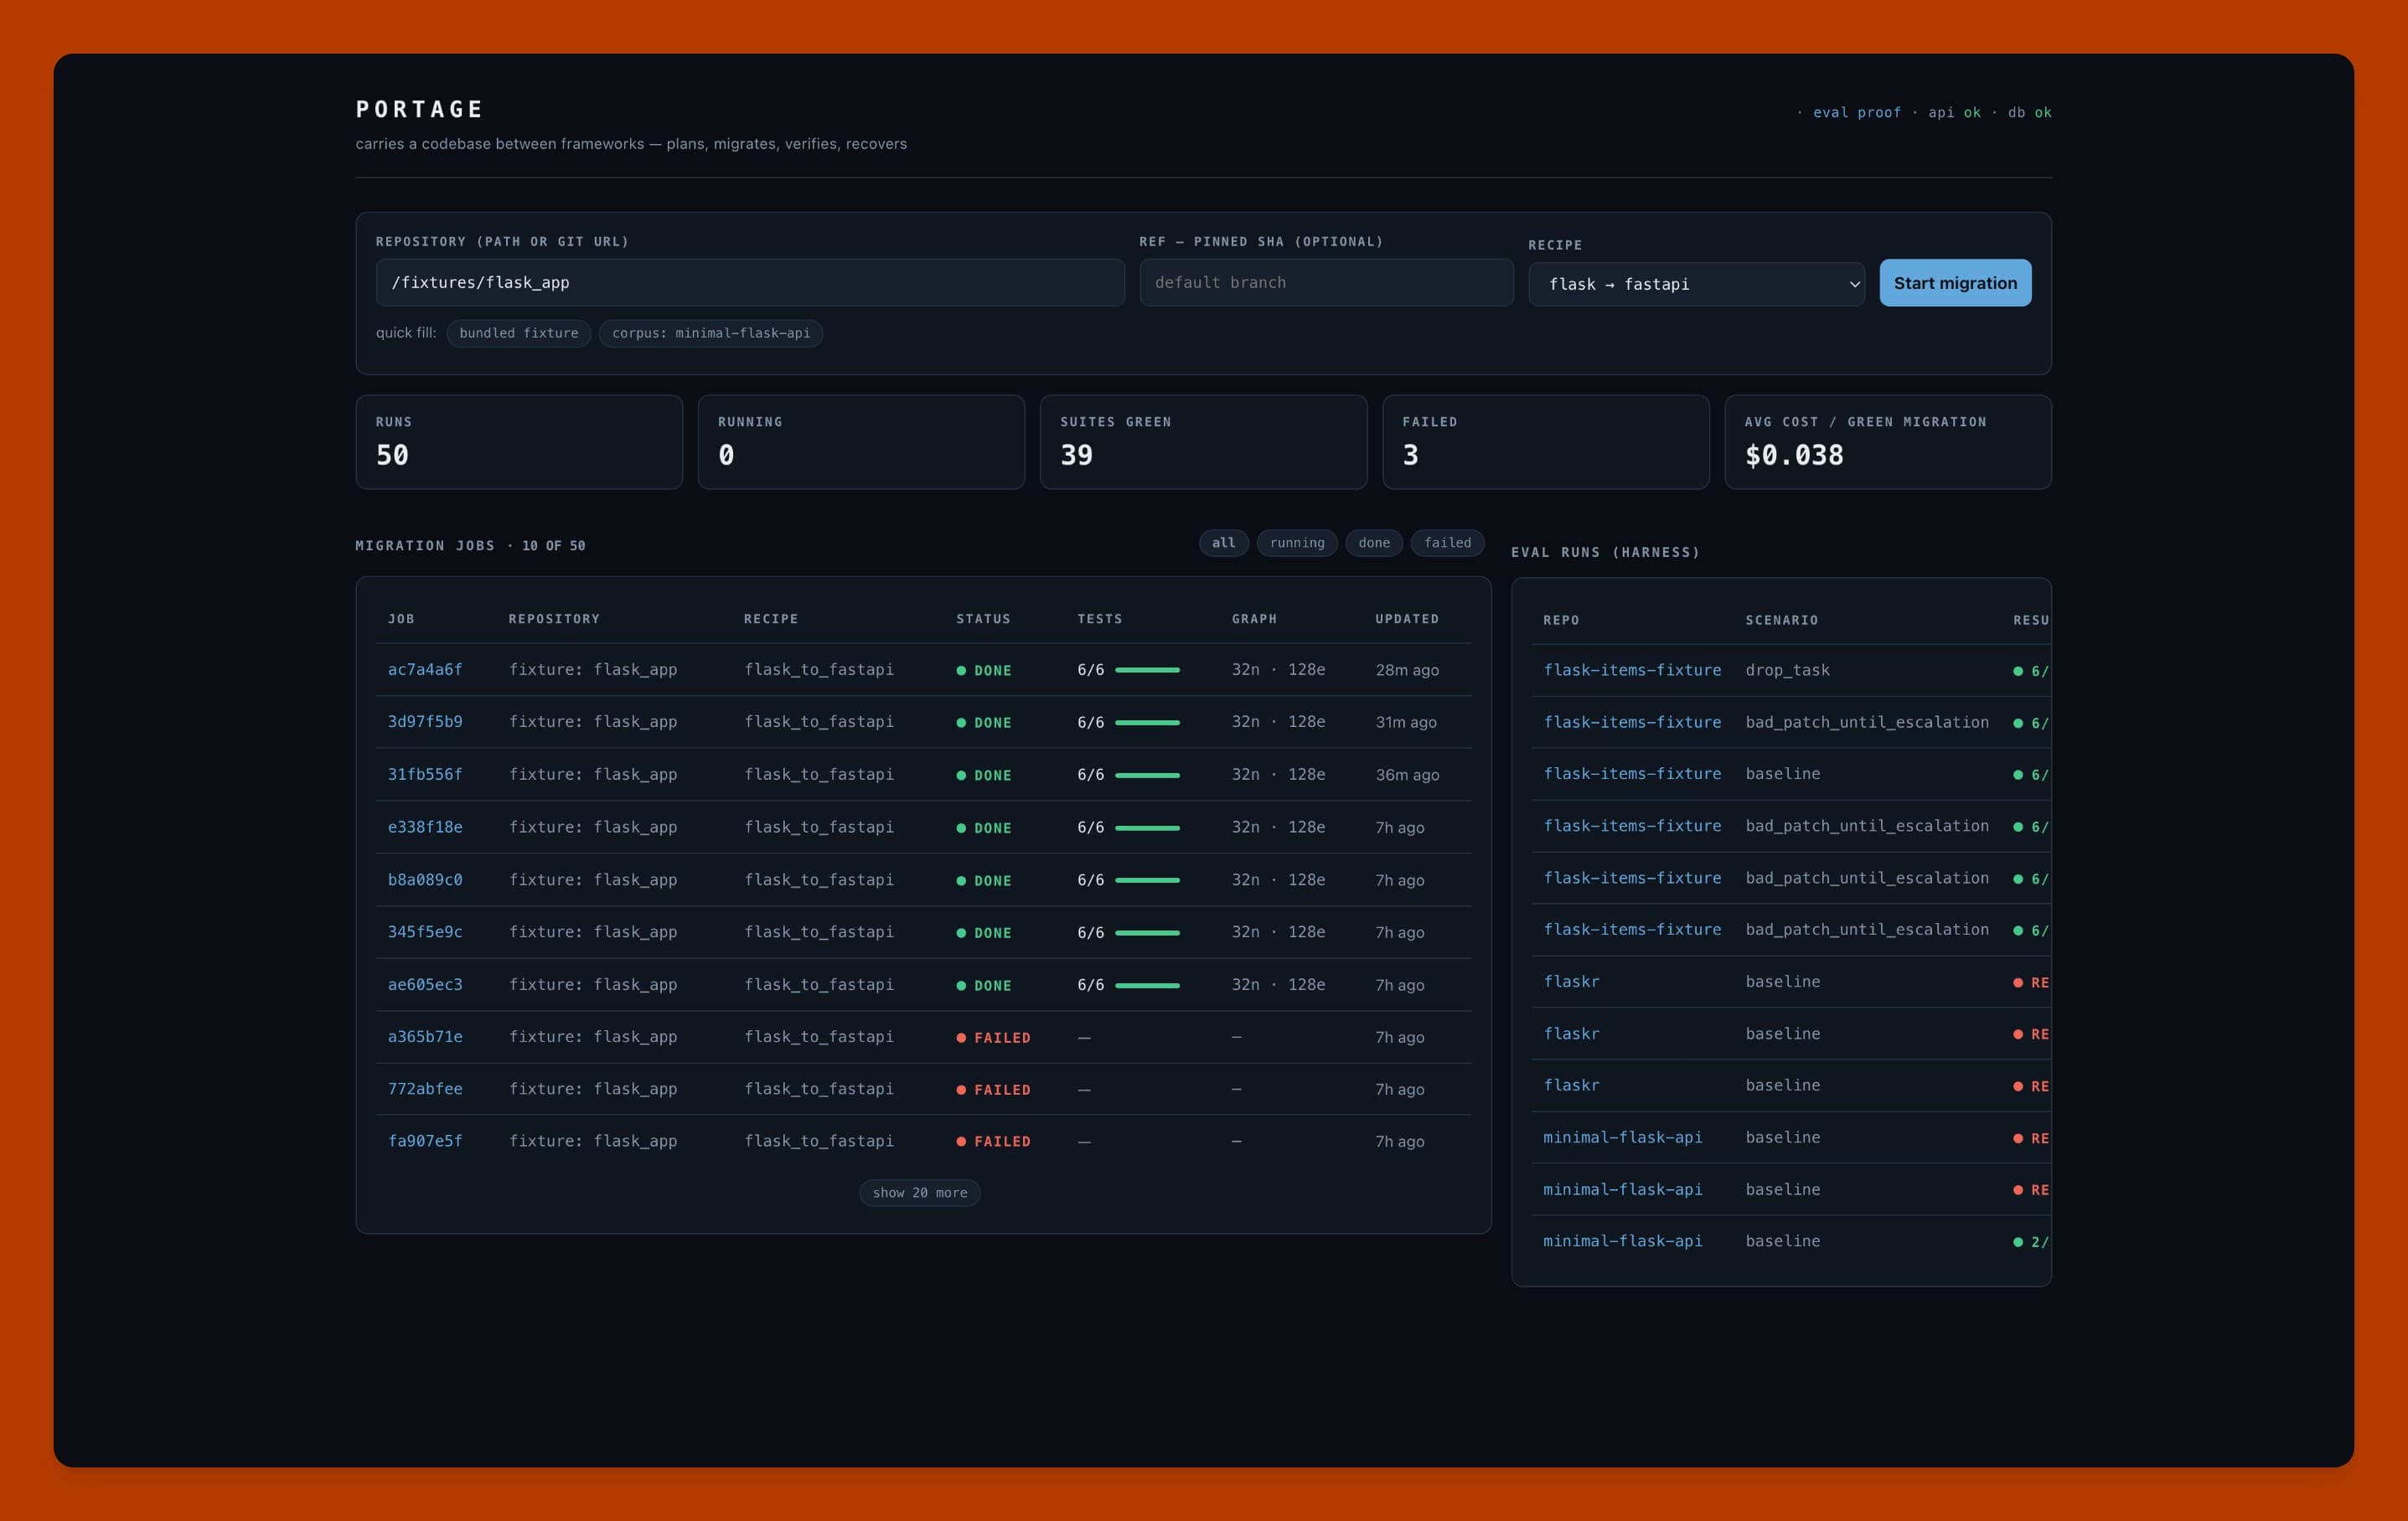Click the test progress bar for e338f18e
This screenshot has width=2408, height=1521.
coord(1147,828)
